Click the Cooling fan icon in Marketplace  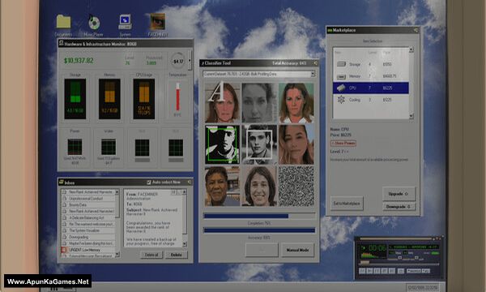[341, 100]
